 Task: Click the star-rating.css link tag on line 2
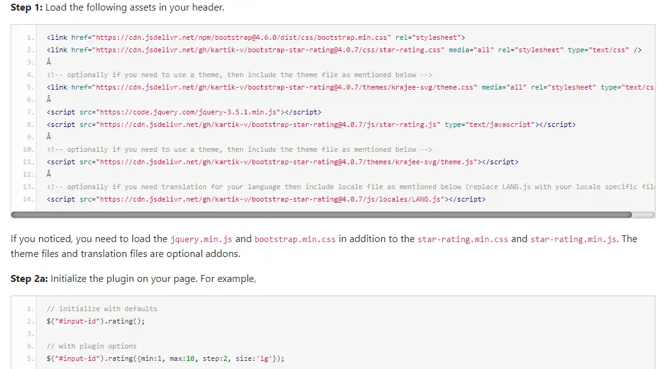point(344,50)
